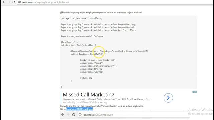Click the browser forward arrow button
Viewport: 214px width, 120px height.
tap(9, 2)
